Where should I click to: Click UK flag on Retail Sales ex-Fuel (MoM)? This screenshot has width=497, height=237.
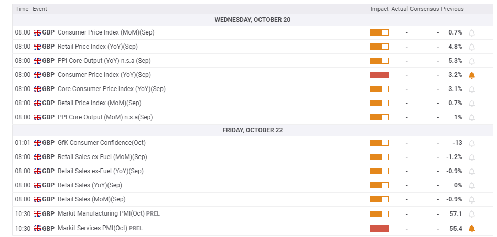coord(37,157)
